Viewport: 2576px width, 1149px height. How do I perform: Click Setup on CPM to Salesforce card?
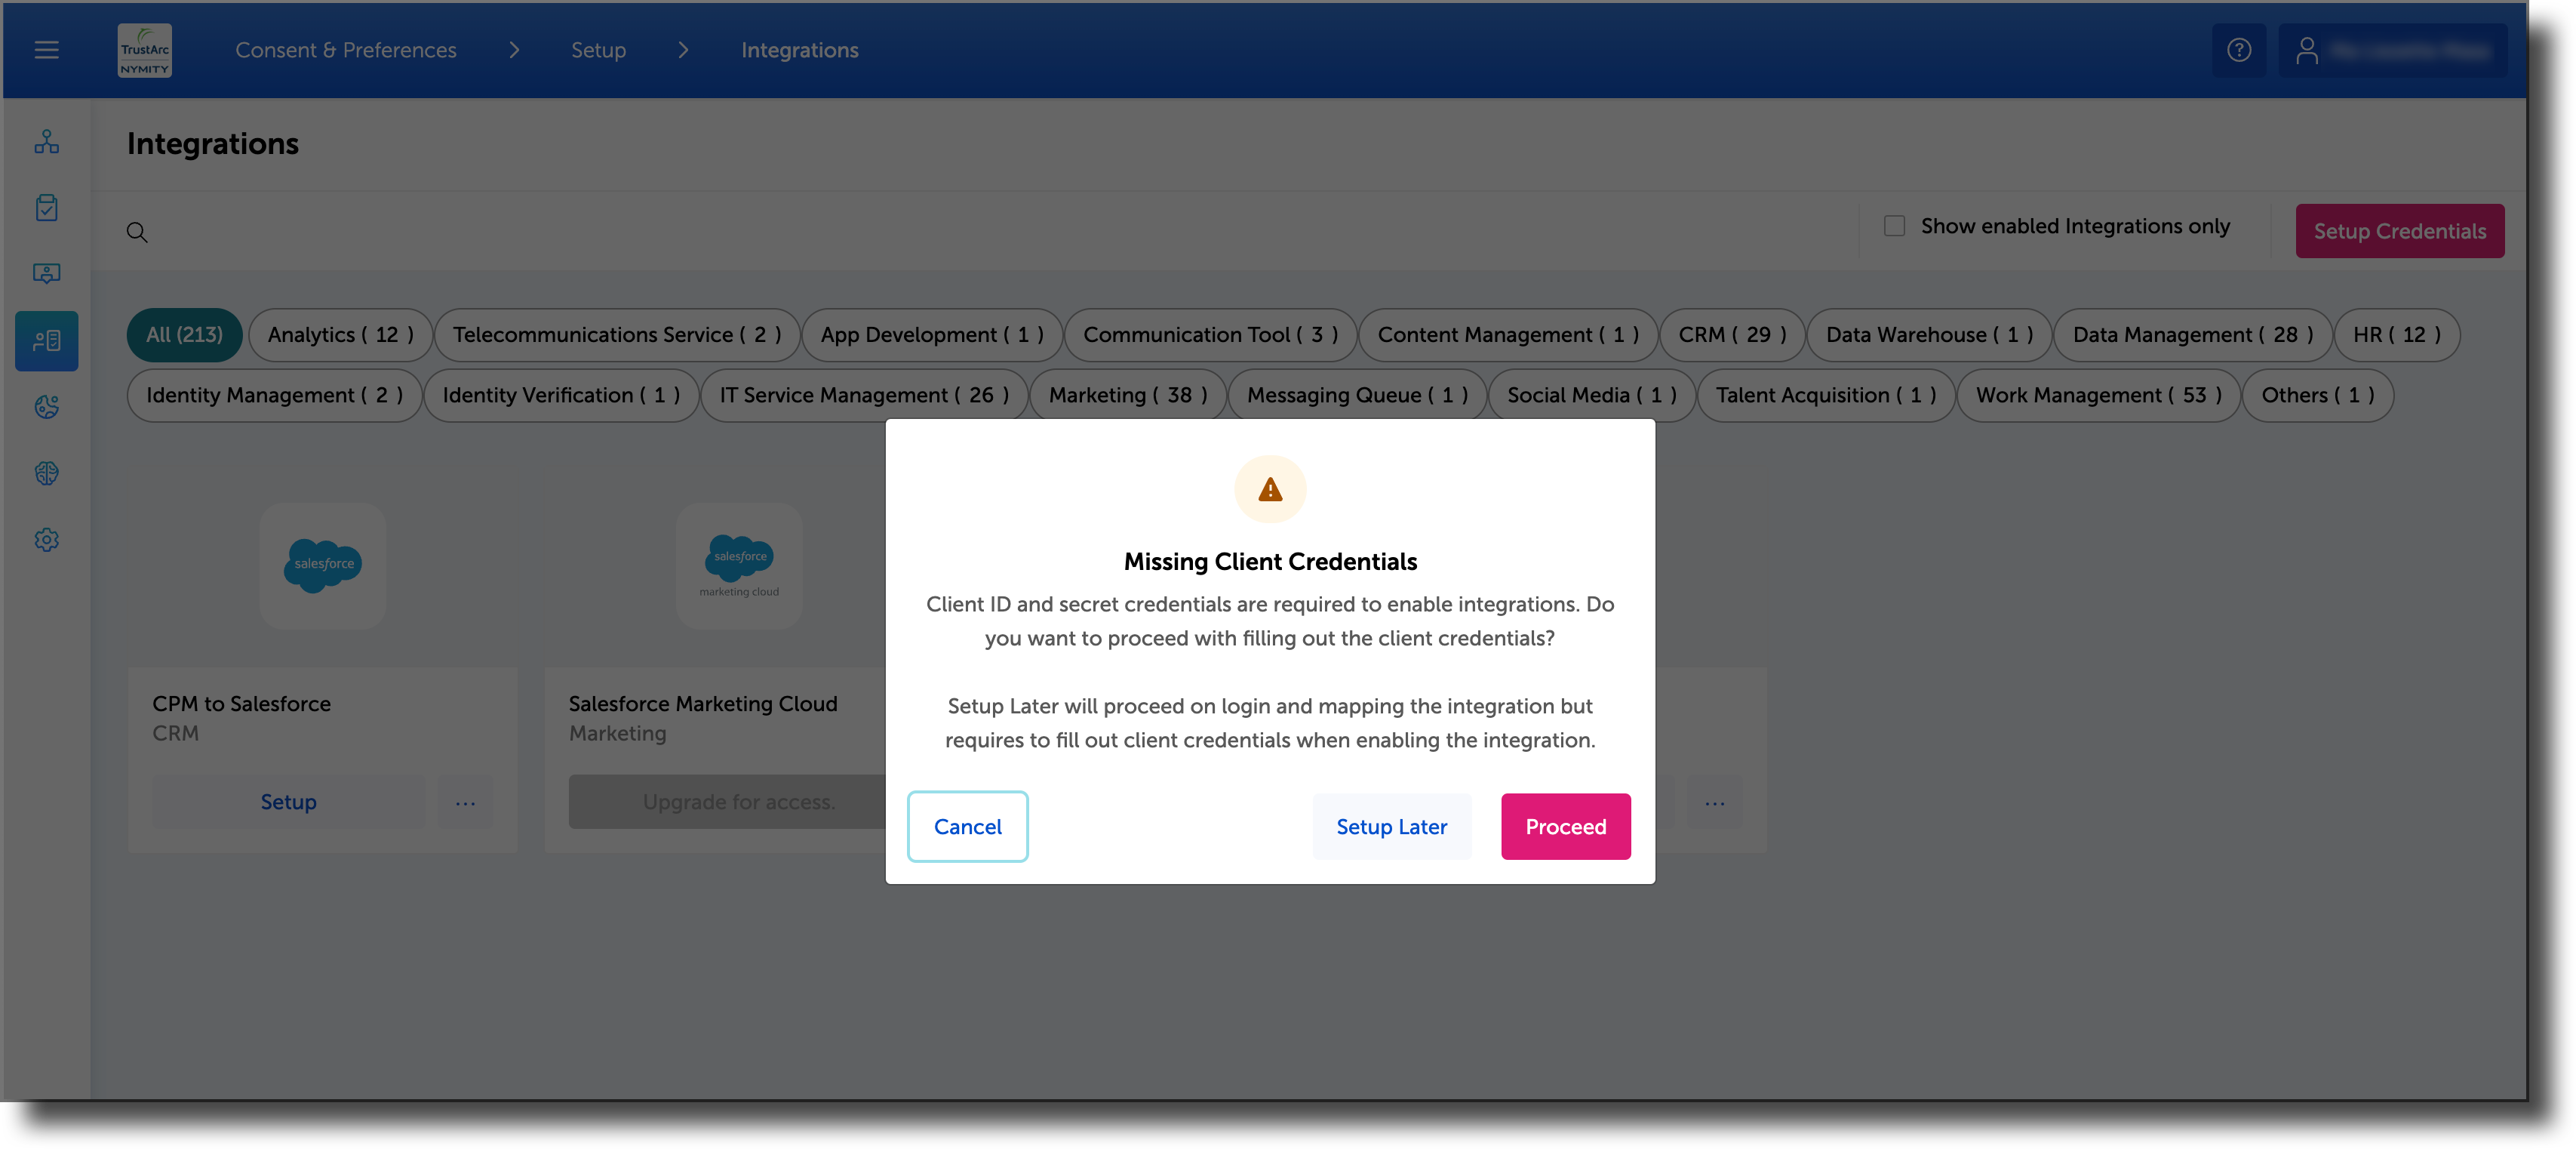pyautogui.click(x=288, y=802)
